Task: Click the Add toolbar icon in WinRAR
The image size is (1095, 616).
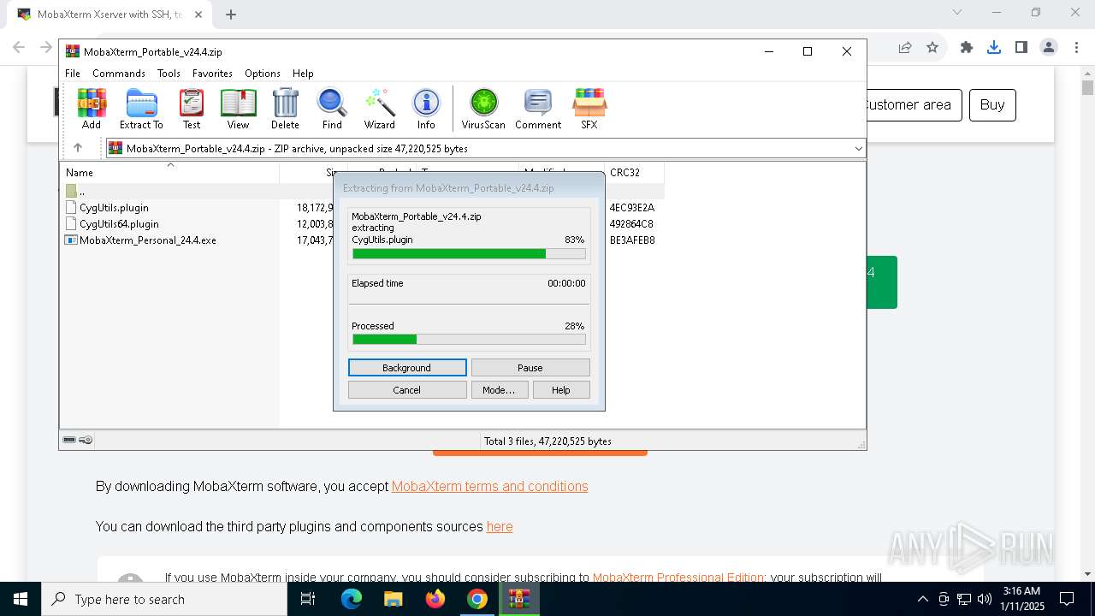Action: [x=92, y=109]
